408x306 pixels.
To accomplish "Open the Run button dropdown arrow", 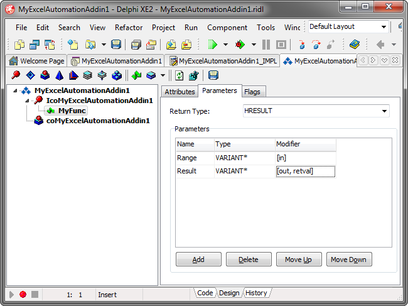I will [x=225, y=45].
